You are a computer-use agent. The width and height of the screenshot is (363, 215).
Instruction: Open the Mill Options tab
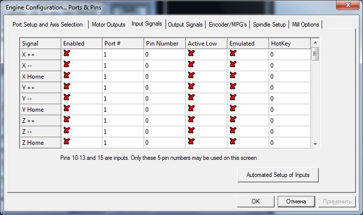pyautogui.click(x=306, y=25)
